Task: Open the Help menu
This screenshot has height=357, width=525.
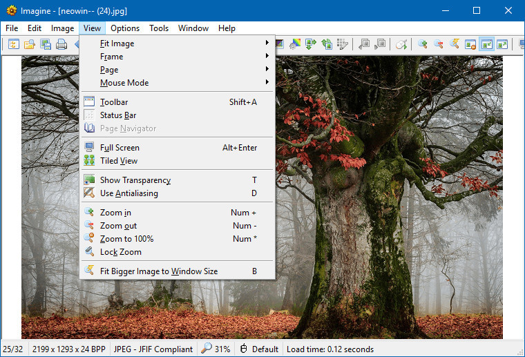Action: pyautogui.click(x=227, y=28)
